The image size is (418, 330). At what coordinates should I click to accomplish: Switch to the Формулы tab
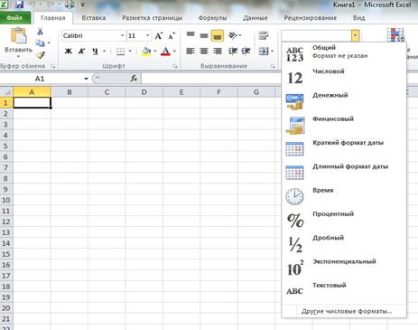212,18
